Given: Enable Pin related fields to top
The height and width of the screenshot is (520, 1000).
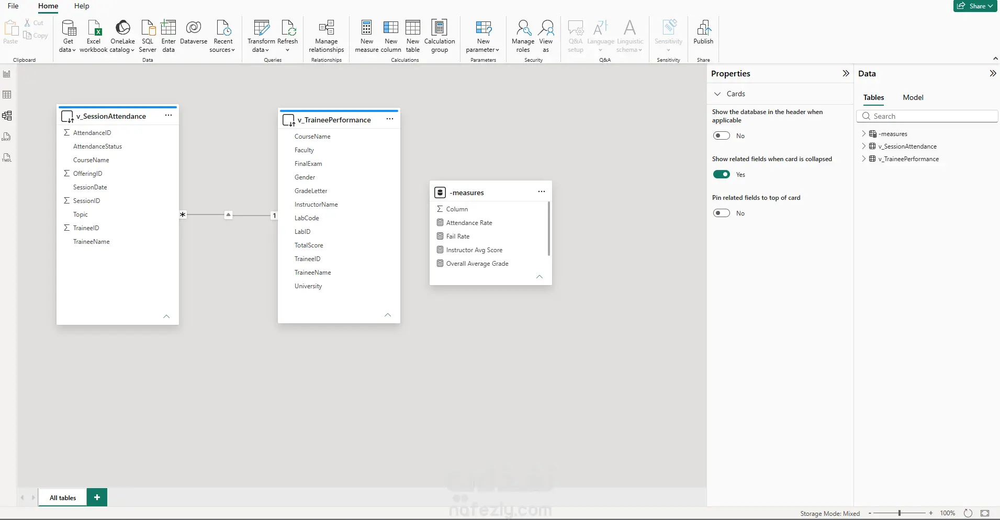Looking at the screenshot, I should point(722,213).
